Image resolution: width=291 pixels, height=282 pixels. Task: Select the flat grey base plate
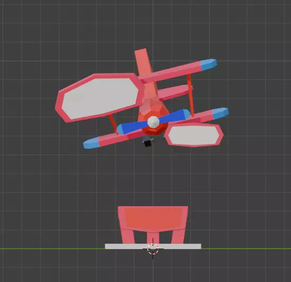pos(153,246)
